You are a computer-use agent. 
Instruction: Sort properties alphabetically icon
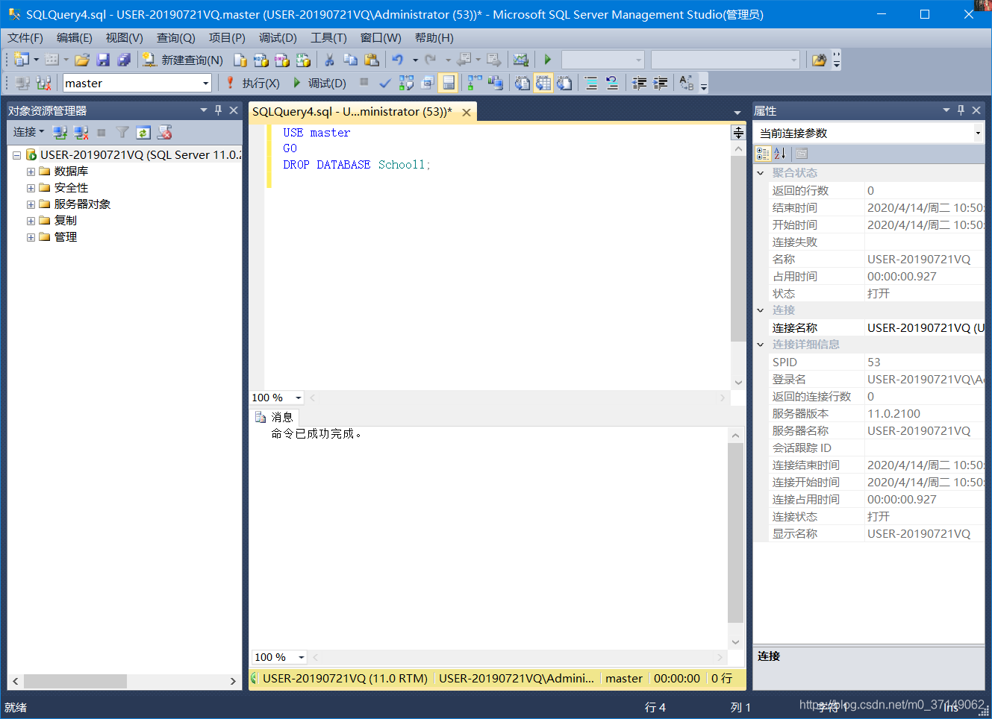pyautogui.click(x=780, y=153)
